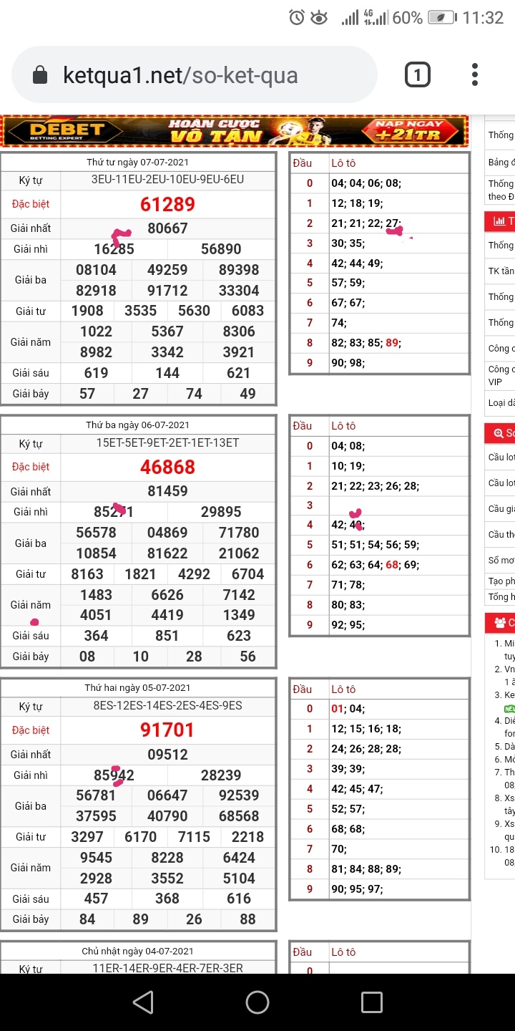The height and width of the screenshot is (1031, 515).
Task: Select third prize number 49259
Action: (x=167, y=270)
